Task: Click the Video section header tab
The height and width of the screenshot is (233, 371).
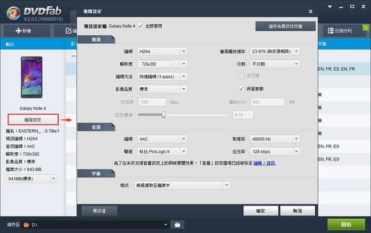Action: 96,40
